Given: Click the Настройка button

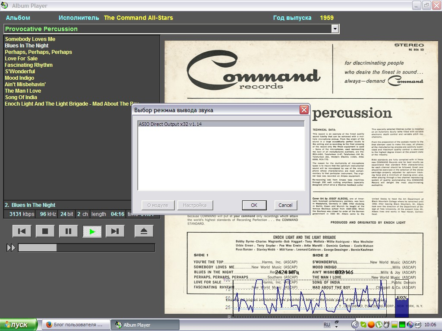Looking at the screenshot, I should [195, 205].
